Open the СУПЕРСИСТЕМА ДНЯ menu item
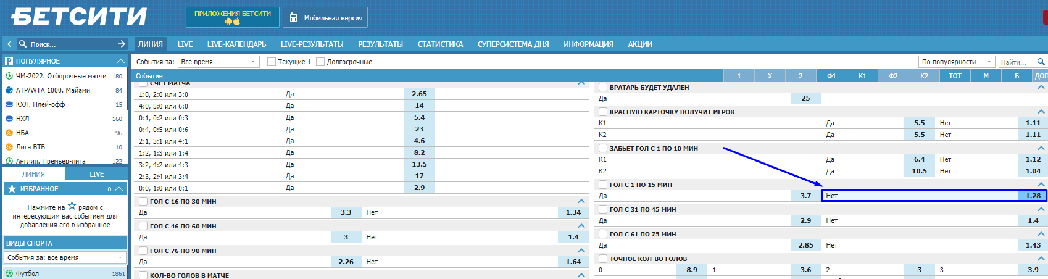The height and width of the screenshot is (279, 1048). pos(513,44)
